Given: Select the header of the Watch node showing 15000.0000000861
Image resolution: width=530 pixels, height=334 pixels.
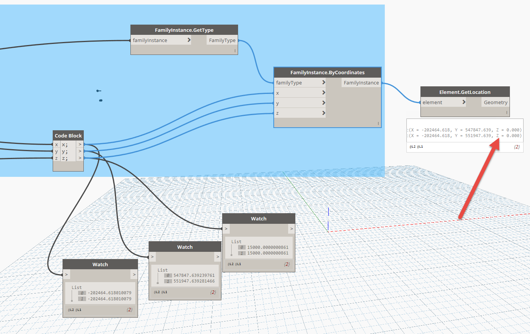Looking at the screenshot, I should tap(259, 219).
